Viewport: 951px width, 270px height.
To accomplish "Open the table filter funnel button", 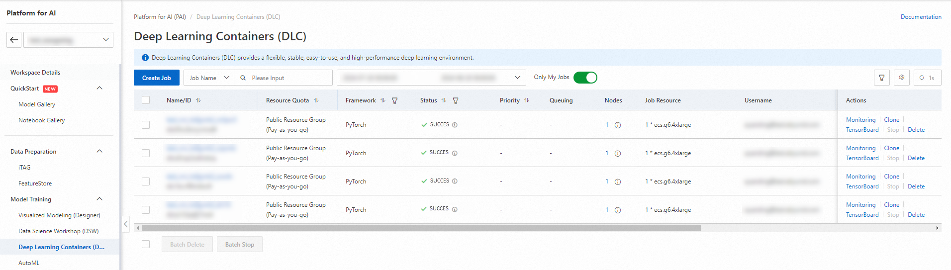I will 881,78.
